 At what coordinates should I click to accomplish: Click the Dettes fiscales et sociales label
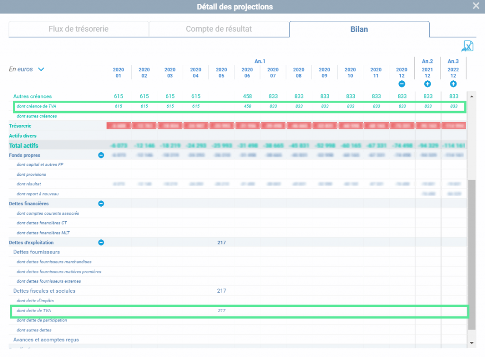coord(44,291)
